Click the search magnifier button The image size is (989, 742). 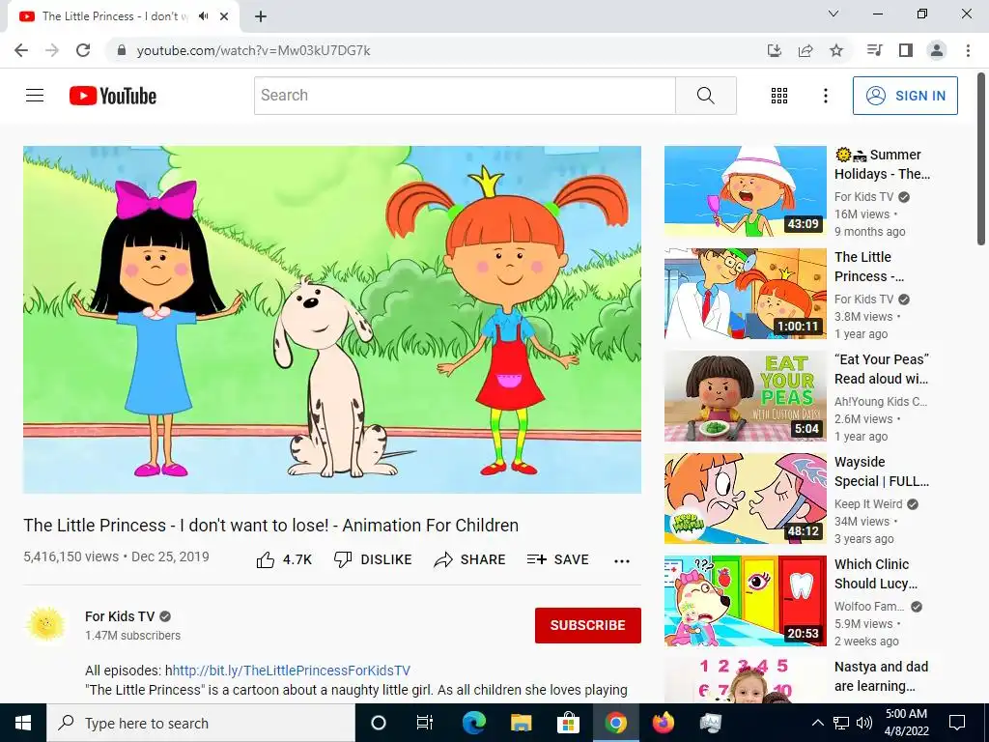tap(706, 96)
